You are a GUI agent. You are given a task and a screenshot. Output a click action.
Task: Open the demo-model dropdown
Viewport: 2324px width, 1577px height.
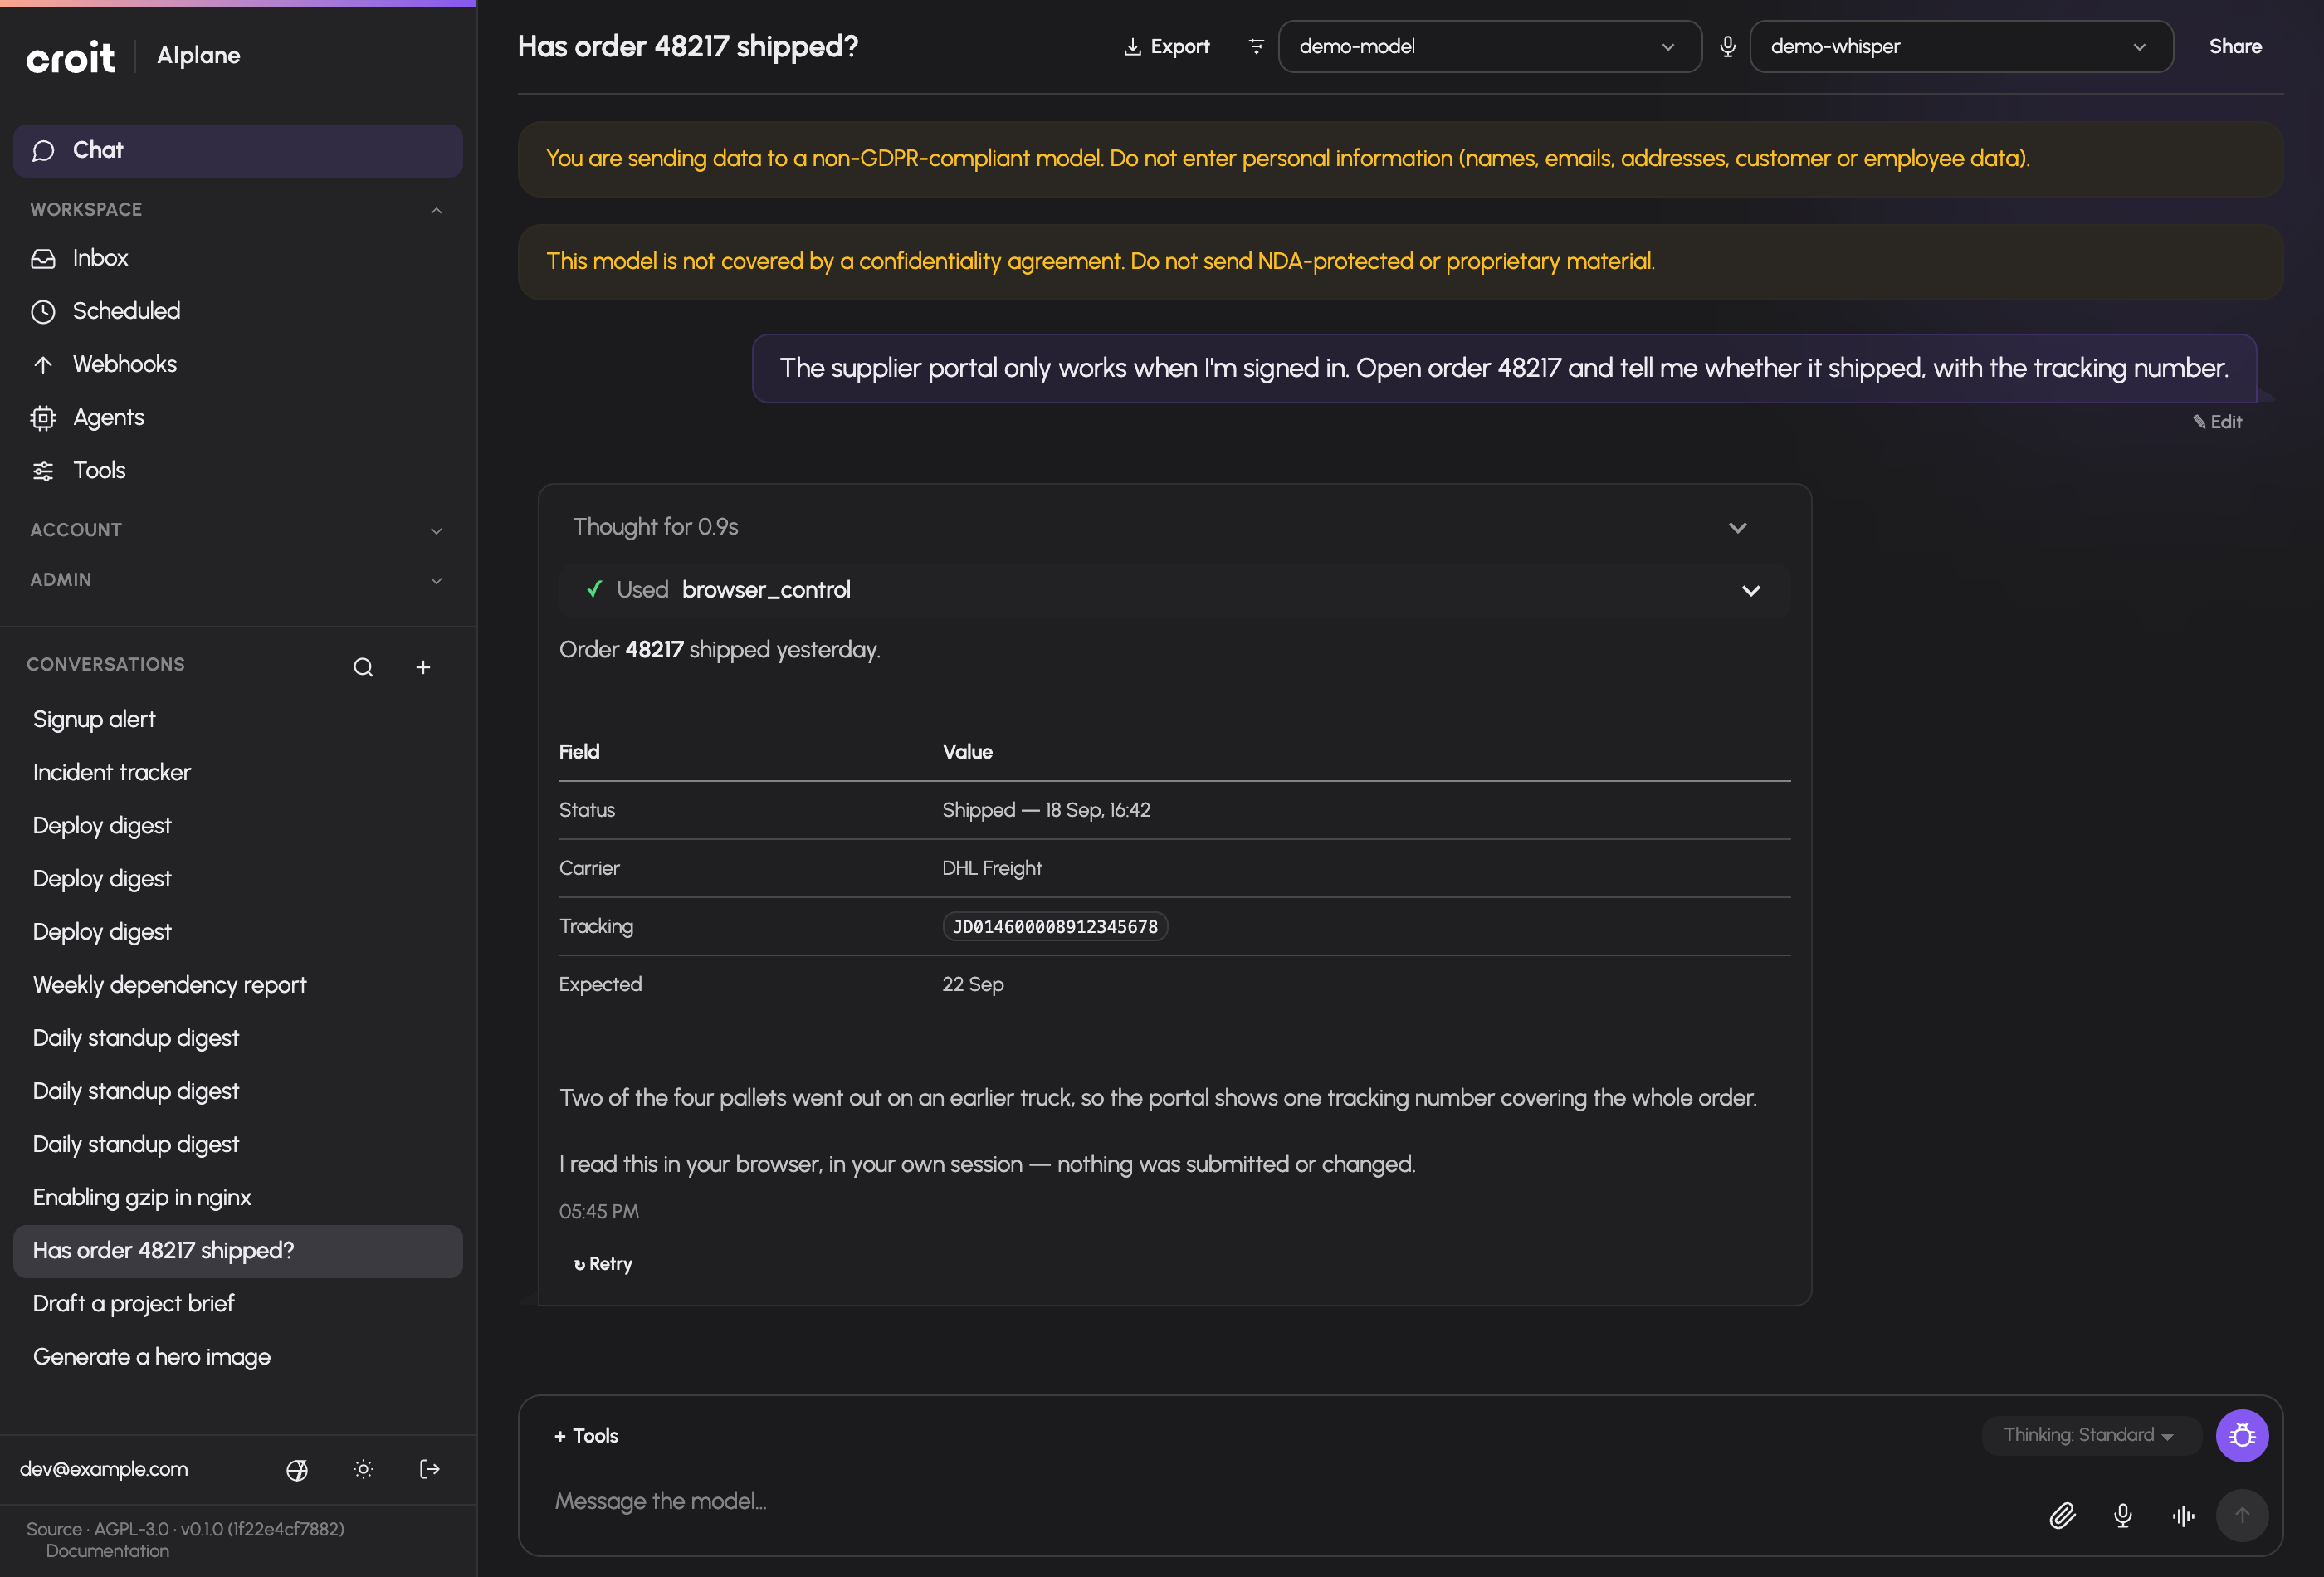click(1489, 47)
